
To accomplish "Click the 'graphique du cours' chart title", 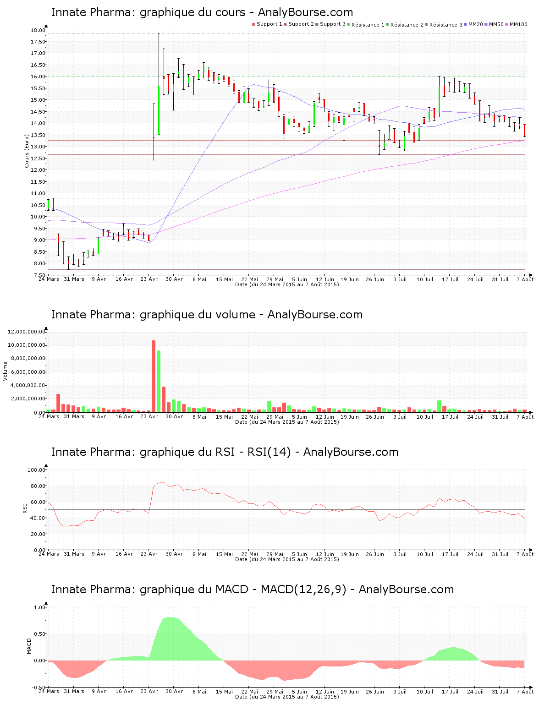I will 202,12.
